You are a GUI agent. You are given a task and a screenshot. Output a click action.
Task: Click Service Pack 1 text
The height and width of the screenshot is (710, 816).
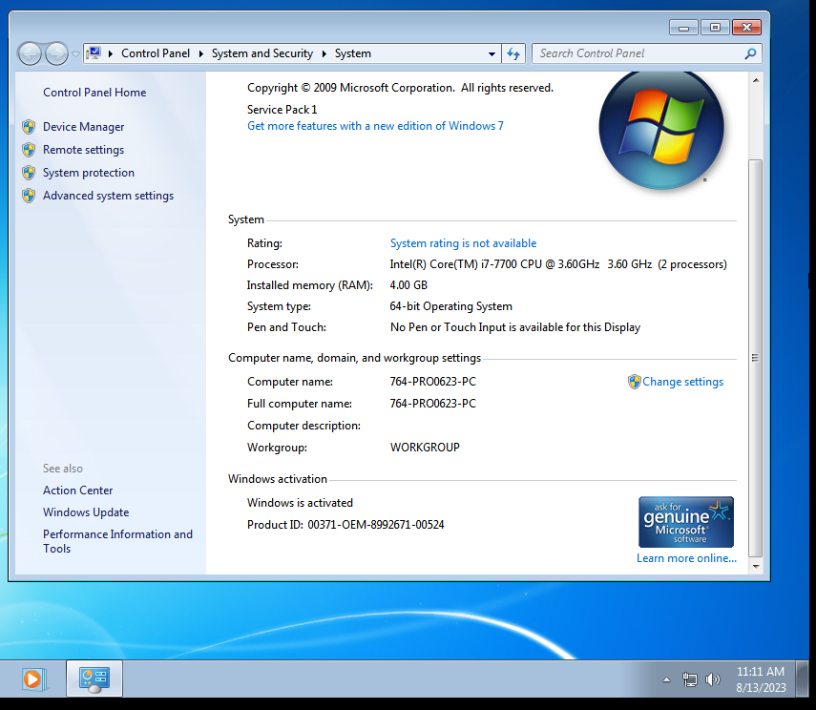coord(282,110)
